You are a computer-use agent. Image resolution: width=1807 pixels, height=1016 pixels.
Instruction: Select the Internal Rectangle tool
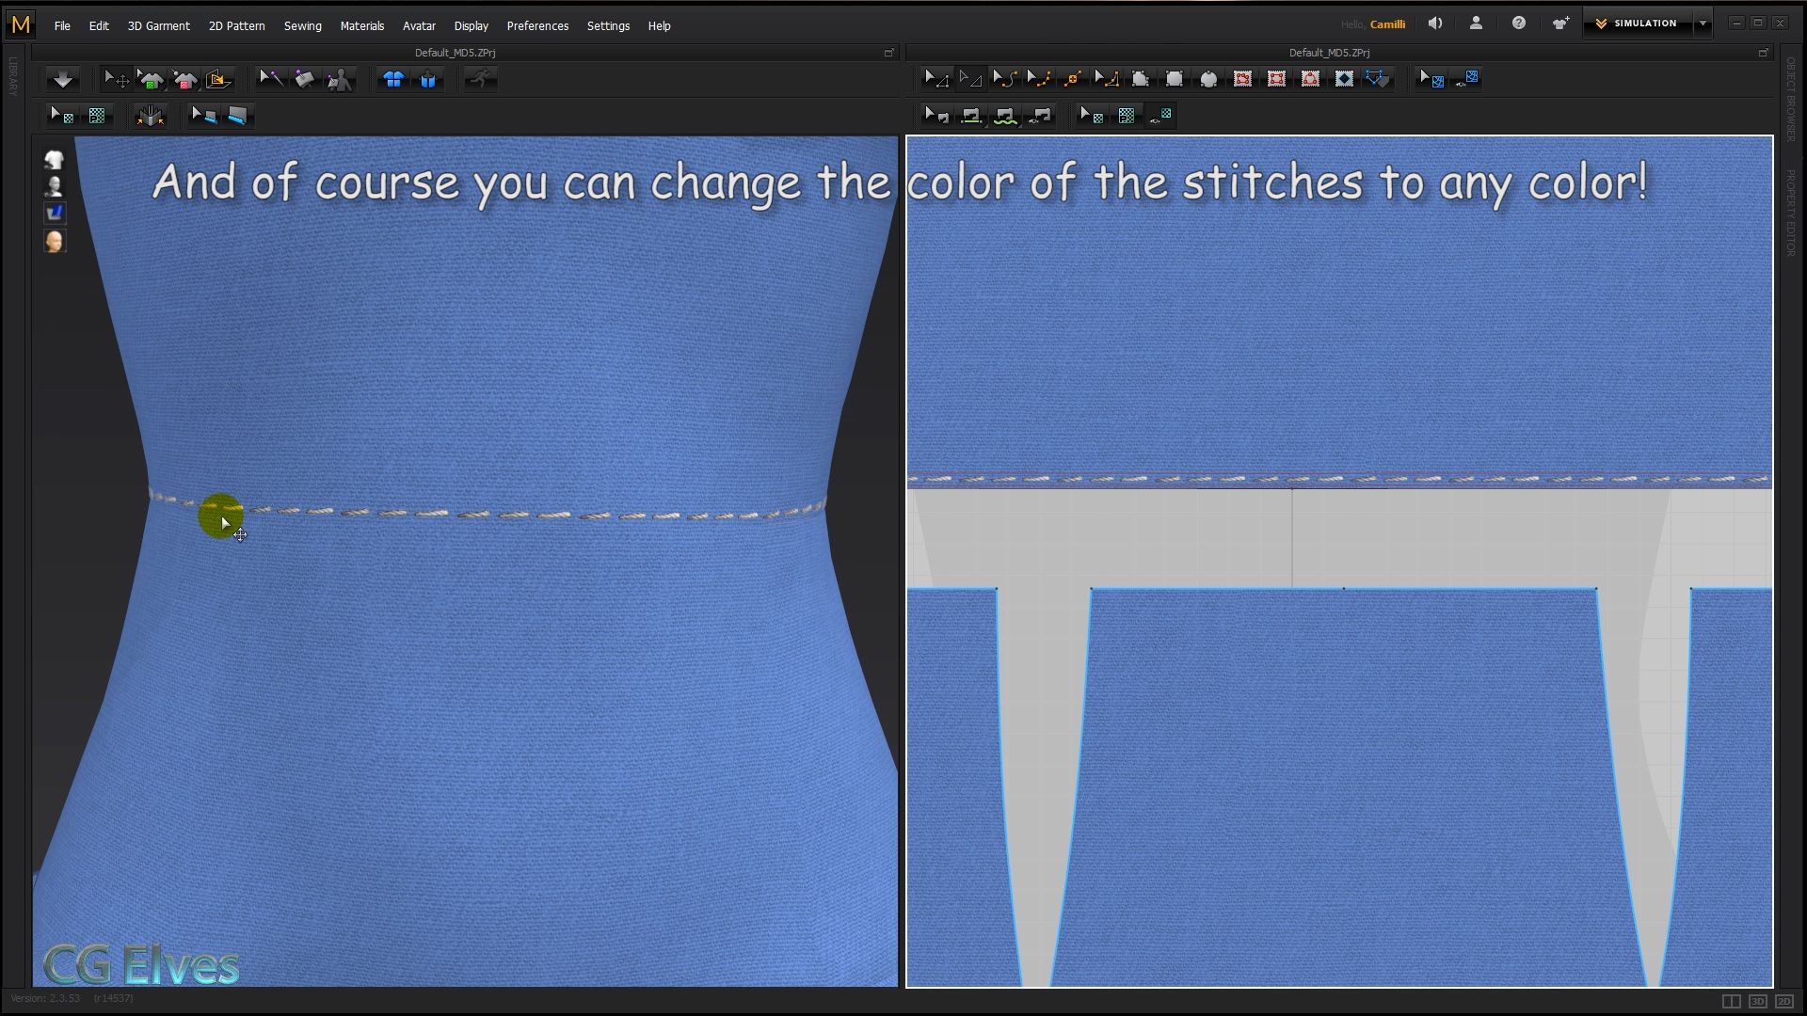(x=1276, y=79)
